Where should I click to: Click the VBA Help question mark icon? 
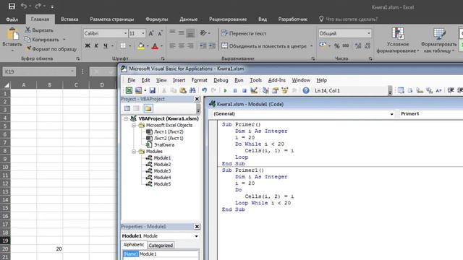306,90
